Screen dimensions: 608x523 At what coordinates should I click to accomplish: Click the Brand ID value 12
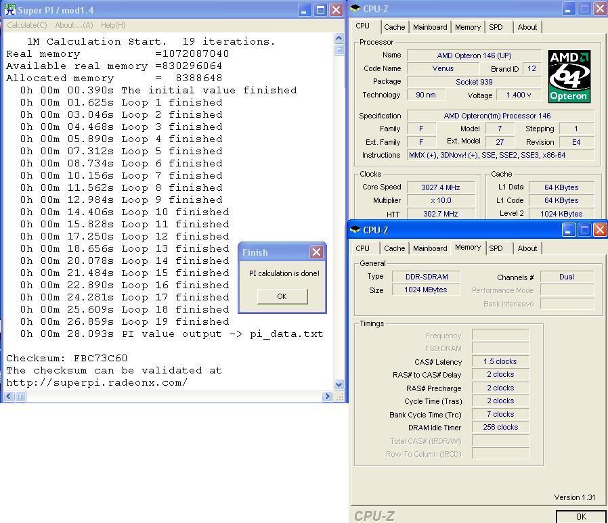[532, 68]
